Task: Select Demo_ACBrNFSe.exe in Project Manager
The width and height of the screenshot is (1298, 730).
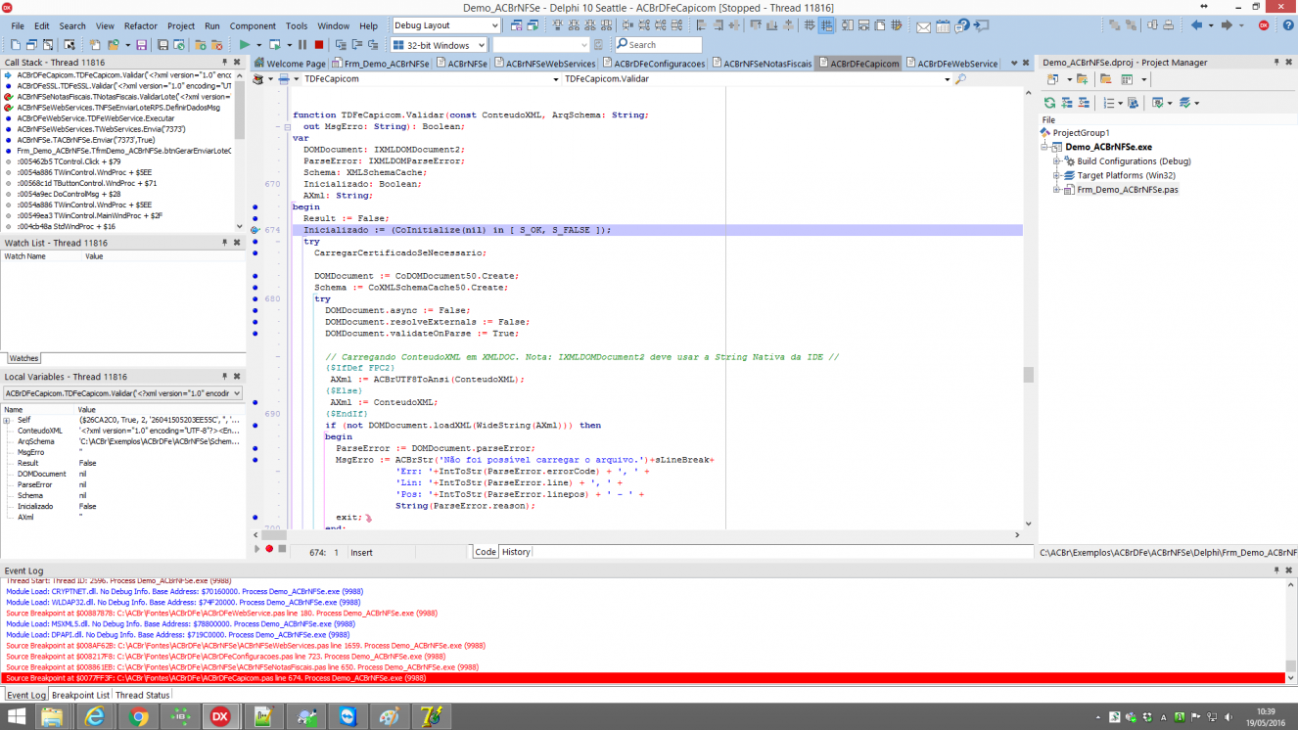Action: (1108, 147)
